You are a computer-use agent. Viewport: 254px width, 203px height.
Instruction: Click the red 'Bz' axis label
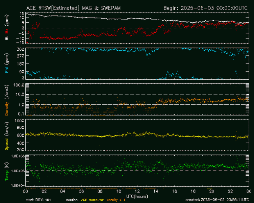click(7, 30)
